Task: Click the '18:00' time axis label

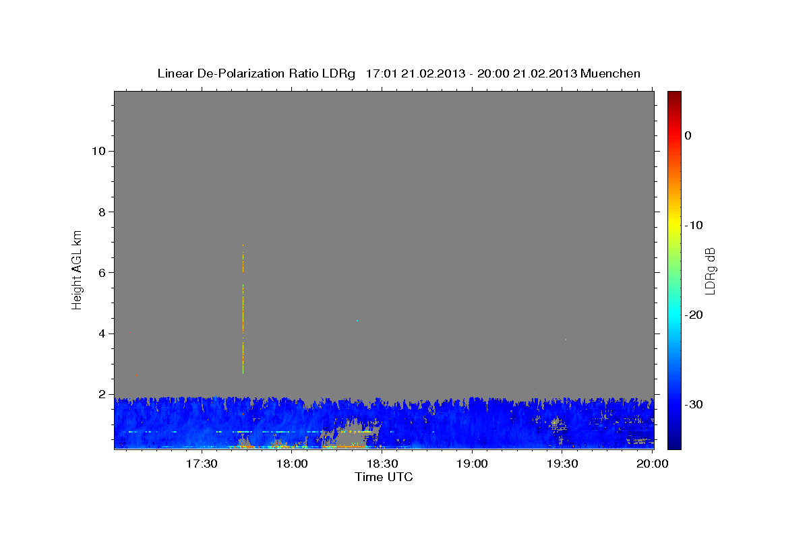Action: (292, 464)
